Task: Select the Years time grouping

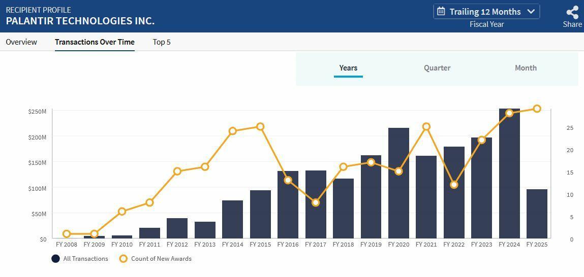Action: click(x=348, y=68)
